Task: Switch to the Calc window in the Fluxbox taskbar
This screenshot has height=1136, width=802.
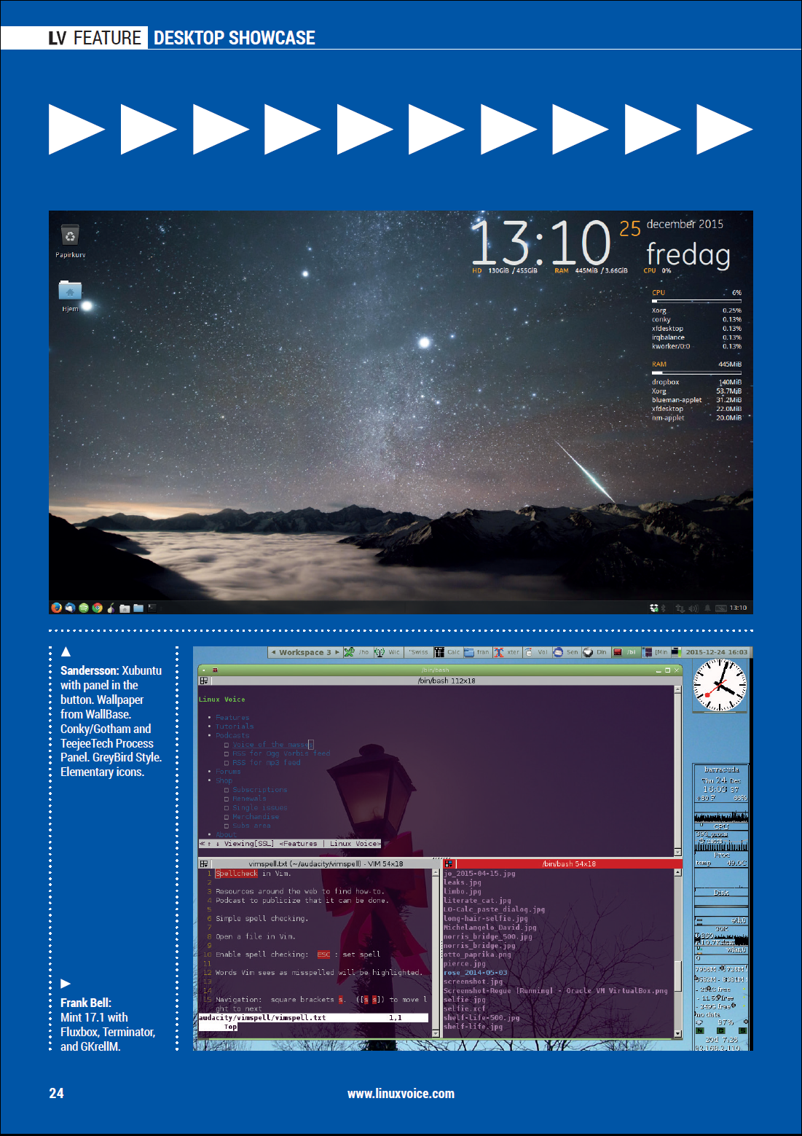Action: coord(448,652)
